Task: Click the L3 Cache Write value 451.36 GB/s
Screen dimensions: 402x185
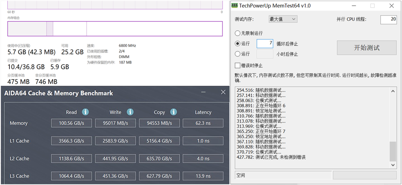Action: (115, 176)
